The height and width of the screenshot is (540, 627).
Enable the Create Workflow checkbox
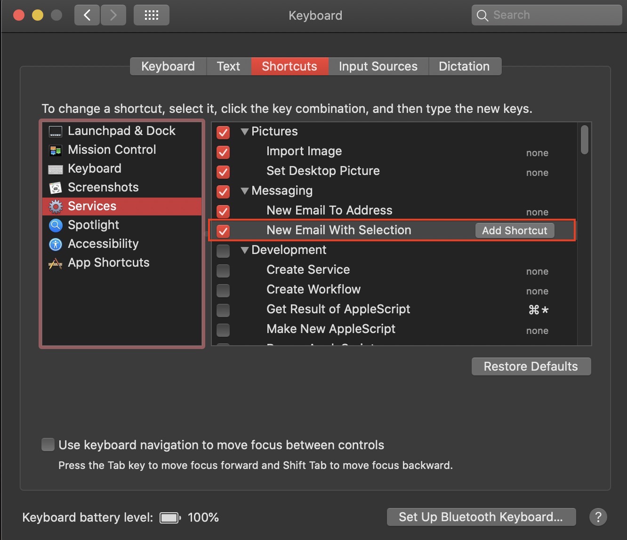click(223, 290)
